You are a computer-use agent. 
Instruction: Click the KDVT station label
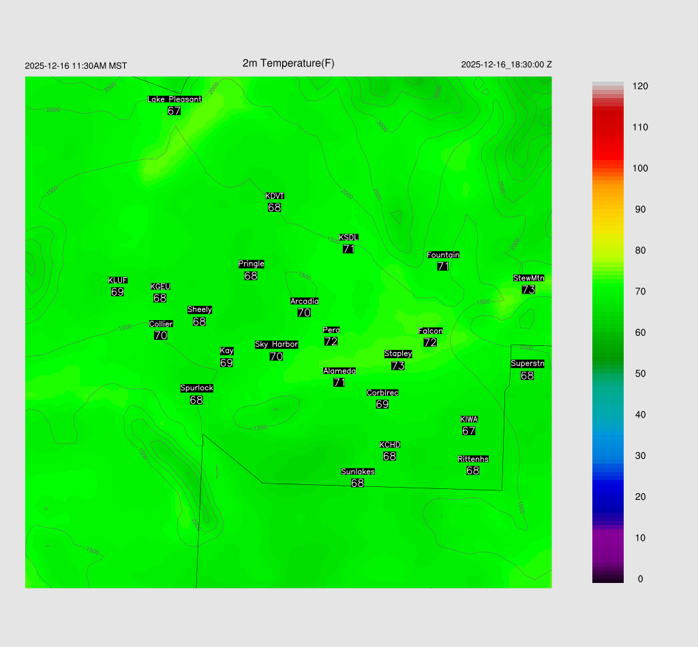[x=275, y=196]
